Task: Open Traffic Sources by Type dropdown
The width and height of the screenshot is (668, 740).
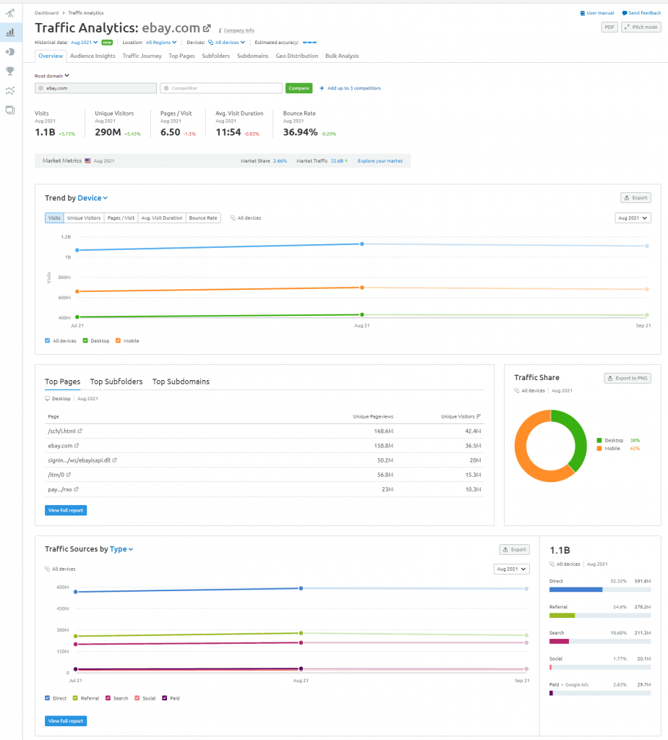Action: click(121, 549)
